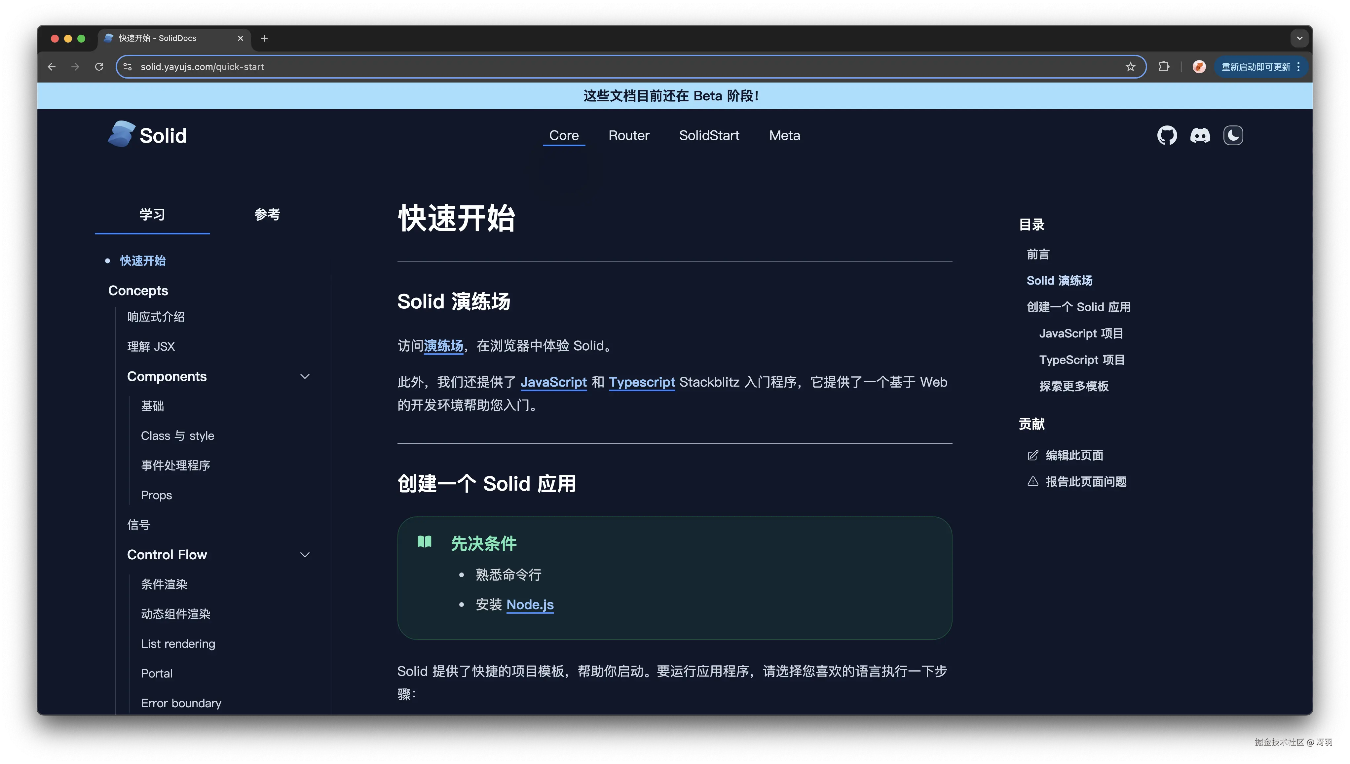1350x764 pixels.
Task: Go back using the back arrow
Action: point(52,67)
